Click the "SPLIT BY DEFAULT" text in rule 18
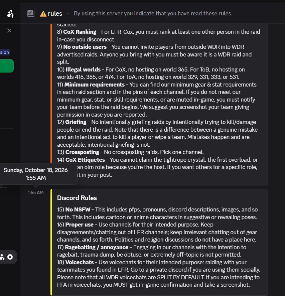The image size is (285, 296). coord(180,277)
